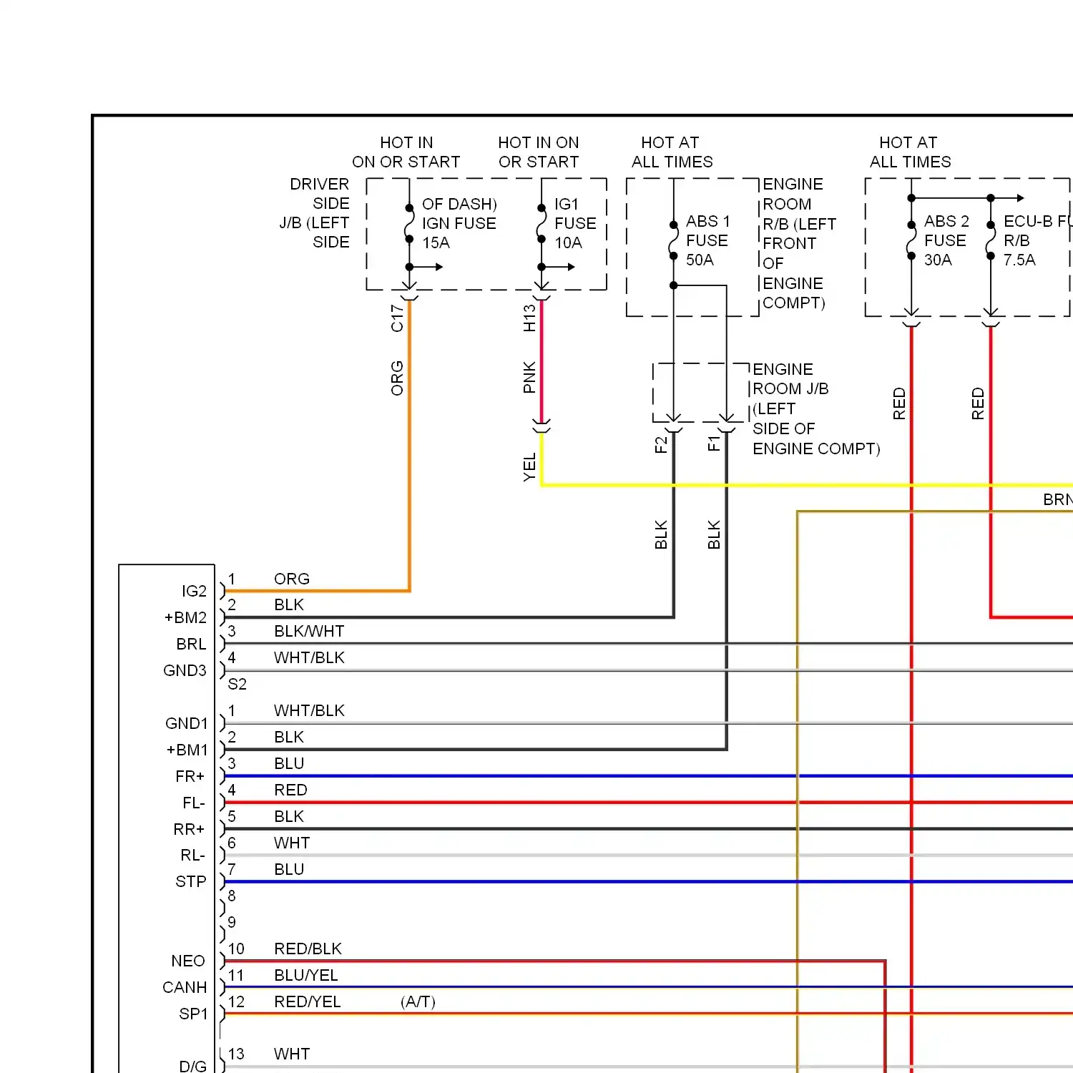Image resolution: width=1073 pixels, height=1073 pixels.
Task: Select the +BM1 terminal label
Action: pyautogui.click(x=187, y=750)
